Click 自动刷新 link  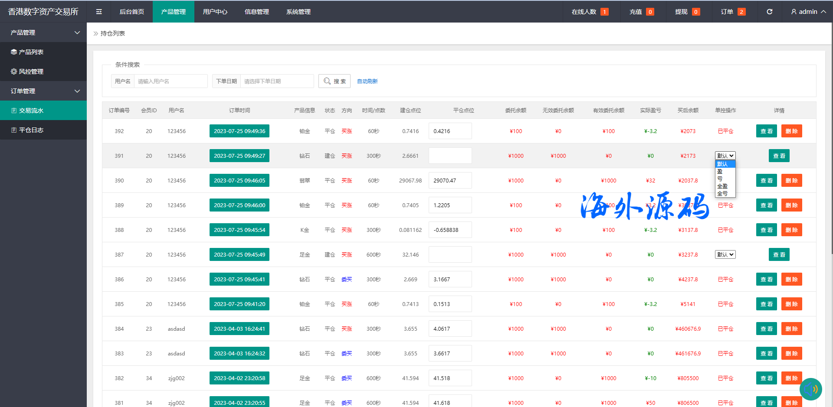pos(367,81)
